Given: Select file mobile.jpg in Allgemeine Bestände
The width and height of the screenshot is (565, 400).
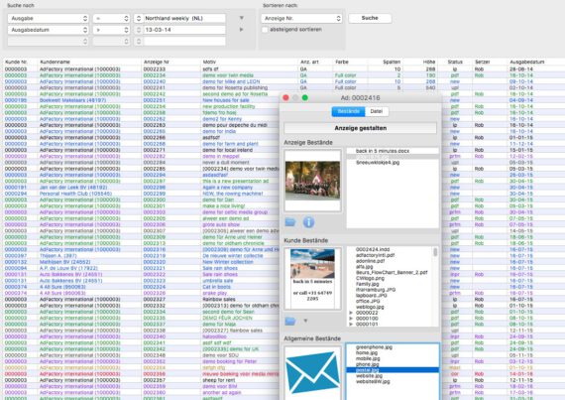Looking at the screenshot, I should pos(368,359).
